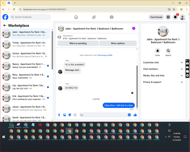Click the $750 apartment listing title
190x152 pixels.
[85, 38]
